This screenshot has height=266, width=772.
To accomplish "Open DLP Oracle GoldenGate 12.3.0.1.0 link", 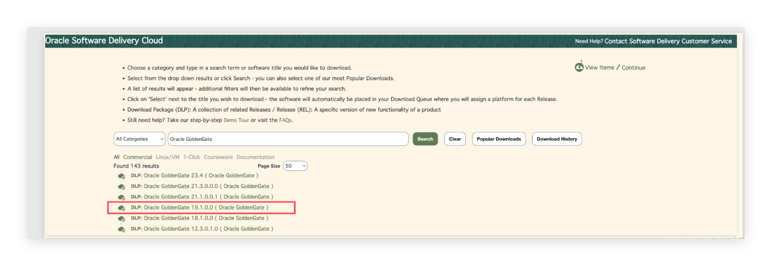I will click(x=202, y=229).
